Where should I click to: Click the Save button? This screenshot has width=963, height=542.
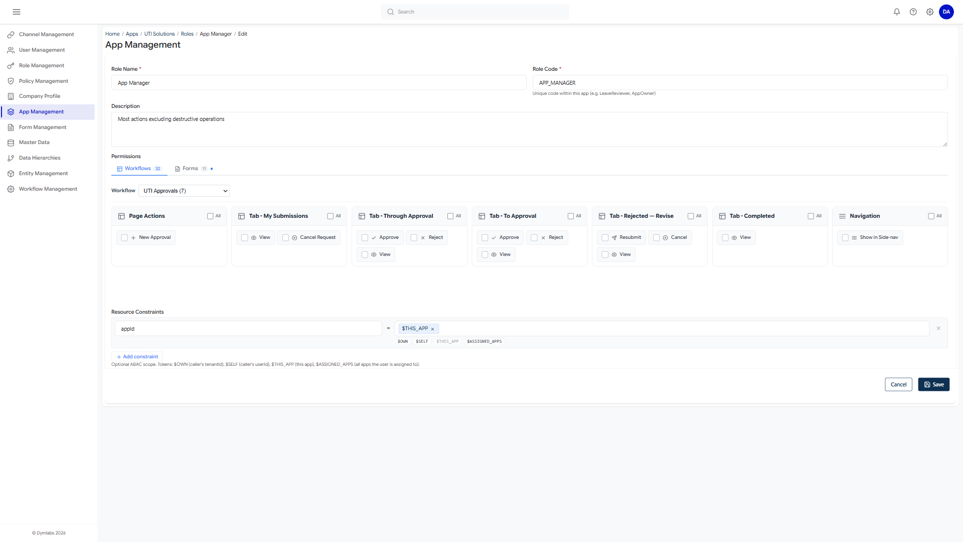[x=933, y=384]
